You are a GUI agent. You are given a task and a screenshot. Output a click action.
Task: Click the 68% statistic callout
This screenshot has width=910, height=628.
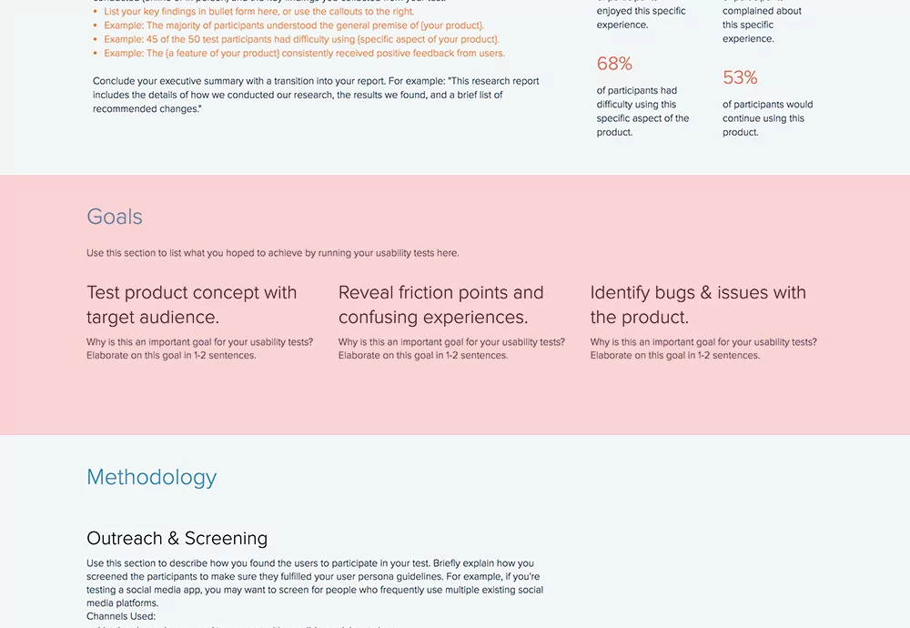click(614, 64)
